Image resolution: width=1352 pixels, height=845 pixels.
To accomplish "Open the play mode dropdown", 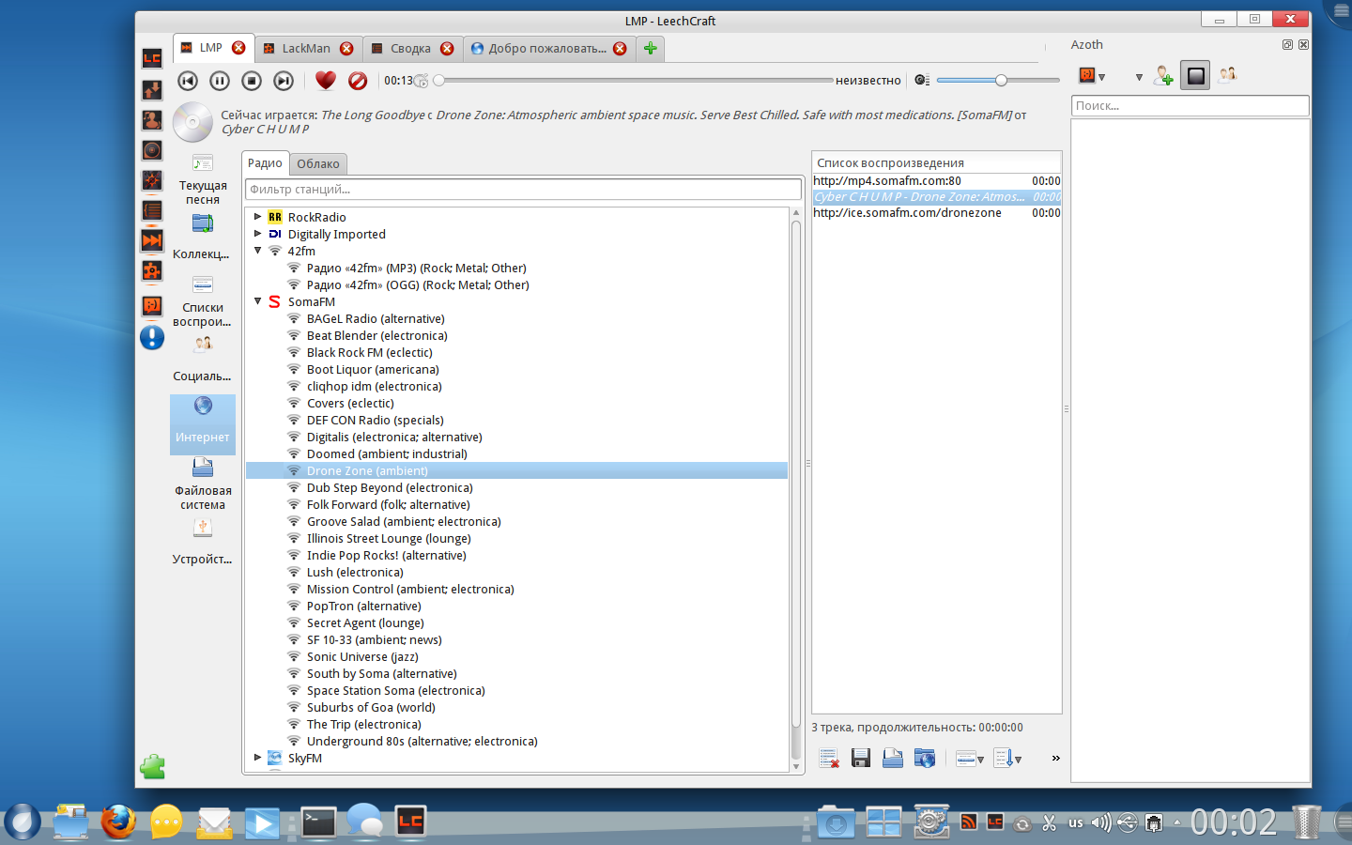I will (969, 758).
